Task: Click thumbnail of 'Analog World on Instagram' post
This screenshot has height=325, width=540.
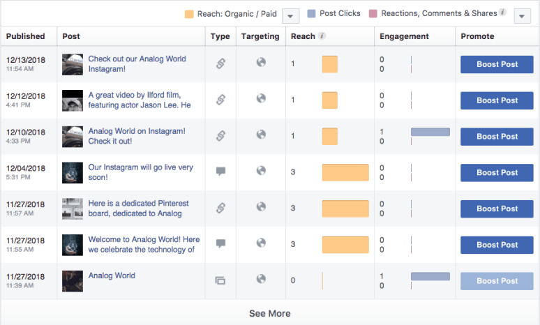Action: 73,136
